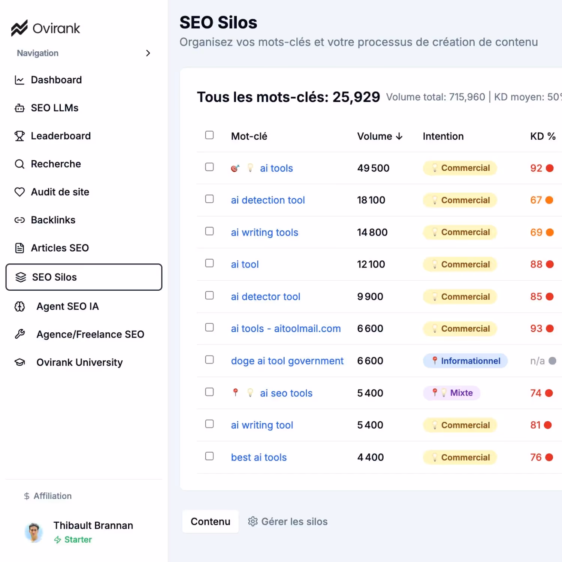Click the Starter plan lightning icon
562x562 pixels.
tap(58, 540)
